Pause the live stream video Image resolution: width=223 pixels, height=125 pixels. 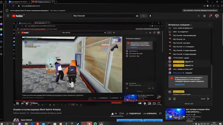(x=17, y=103)
